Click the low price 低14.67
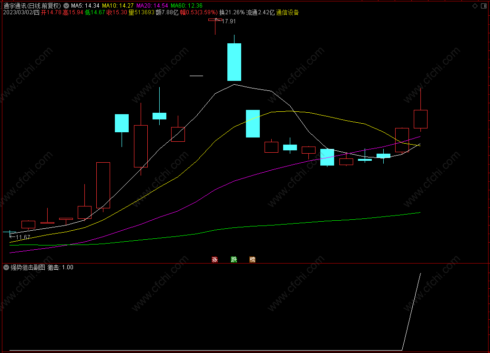Viewport: 490px width, 353px height. 95,12
